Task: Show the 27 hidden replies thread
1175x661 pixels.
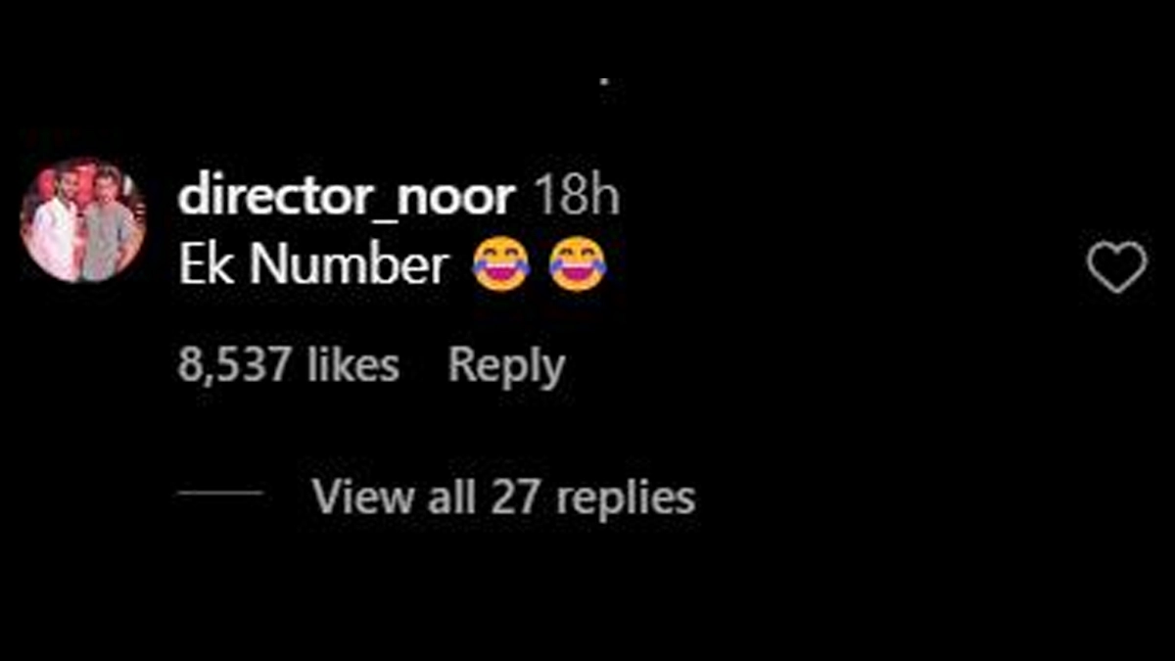Action: pyautogui.click(x=503, y=496)
